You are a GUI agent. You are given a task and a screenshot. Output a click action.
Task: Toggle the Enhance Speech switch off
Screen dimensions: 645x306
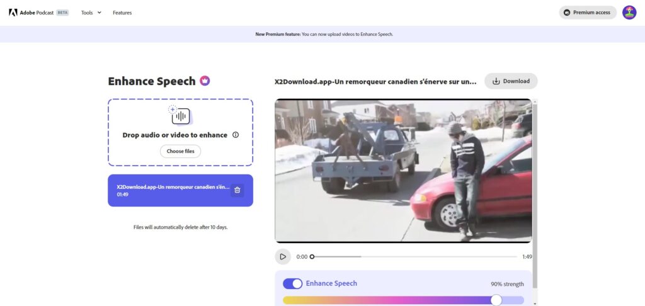pos(292,284)
